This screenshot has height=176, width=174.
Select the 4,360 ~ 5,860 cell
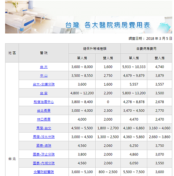click(134, 137)
